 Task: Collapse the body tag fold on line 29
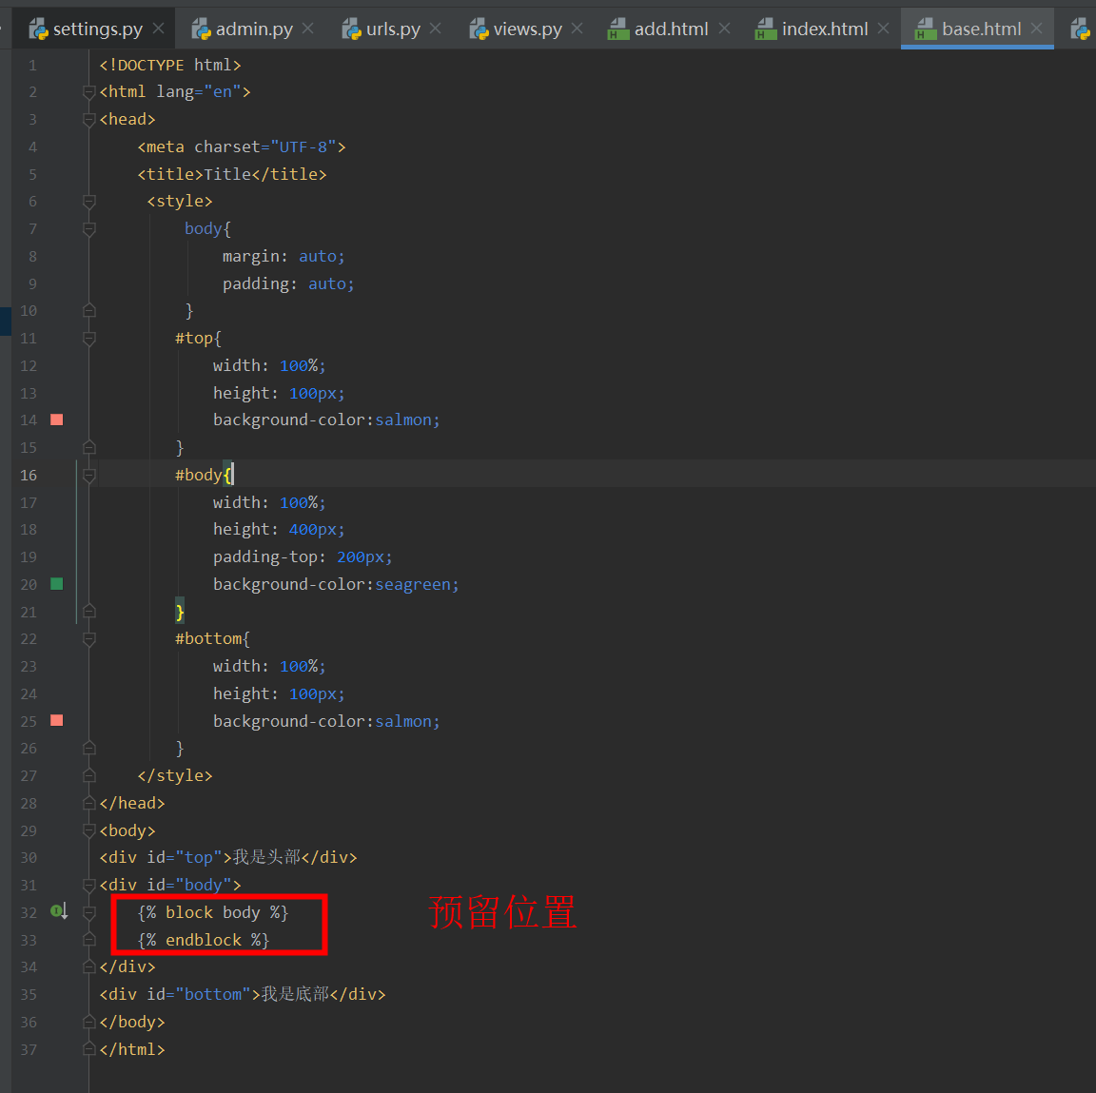tap(88, 830)
